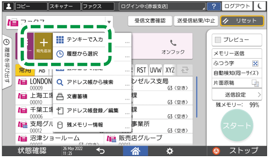Select the AB address tab
Image resolution: width=269 pixels, height=159 pixels.
[x=42, y=70]
